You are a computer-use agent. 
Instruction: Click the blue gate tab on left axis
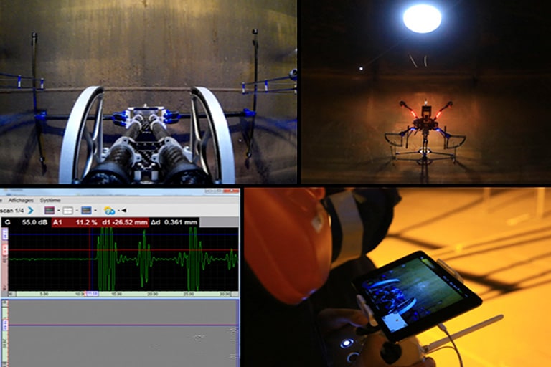tap(5, 234)
